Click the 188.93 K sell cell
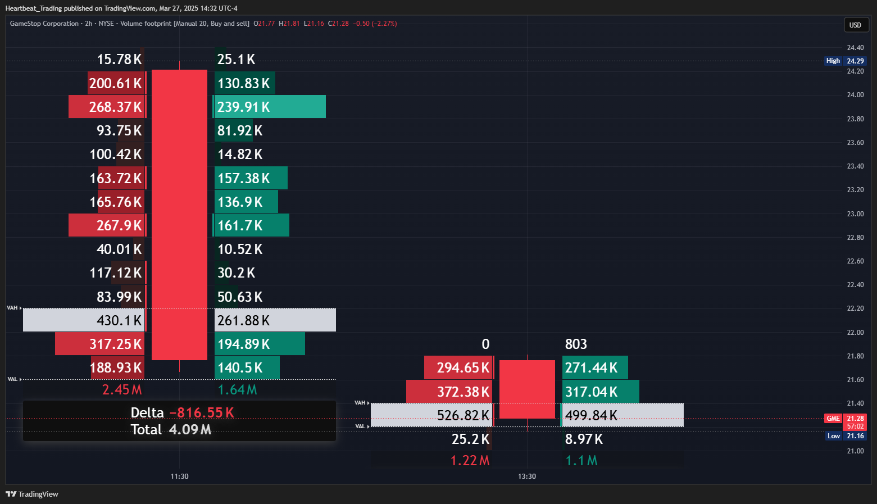877x504 pixels. tap(117, 367)
